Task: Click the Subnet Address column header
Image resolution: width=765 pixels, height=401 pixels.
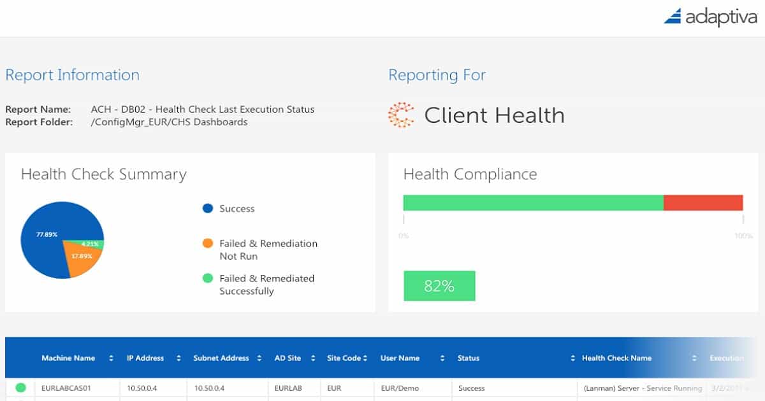Action: pyautogui.click(x=222, y=358)
